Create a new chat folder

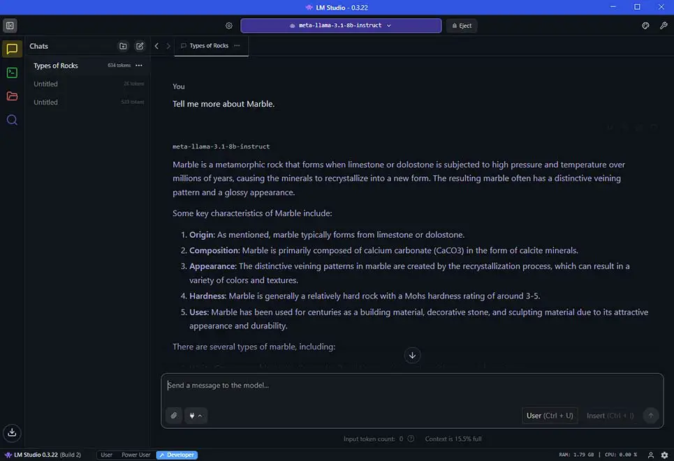(x=123, y=46)
